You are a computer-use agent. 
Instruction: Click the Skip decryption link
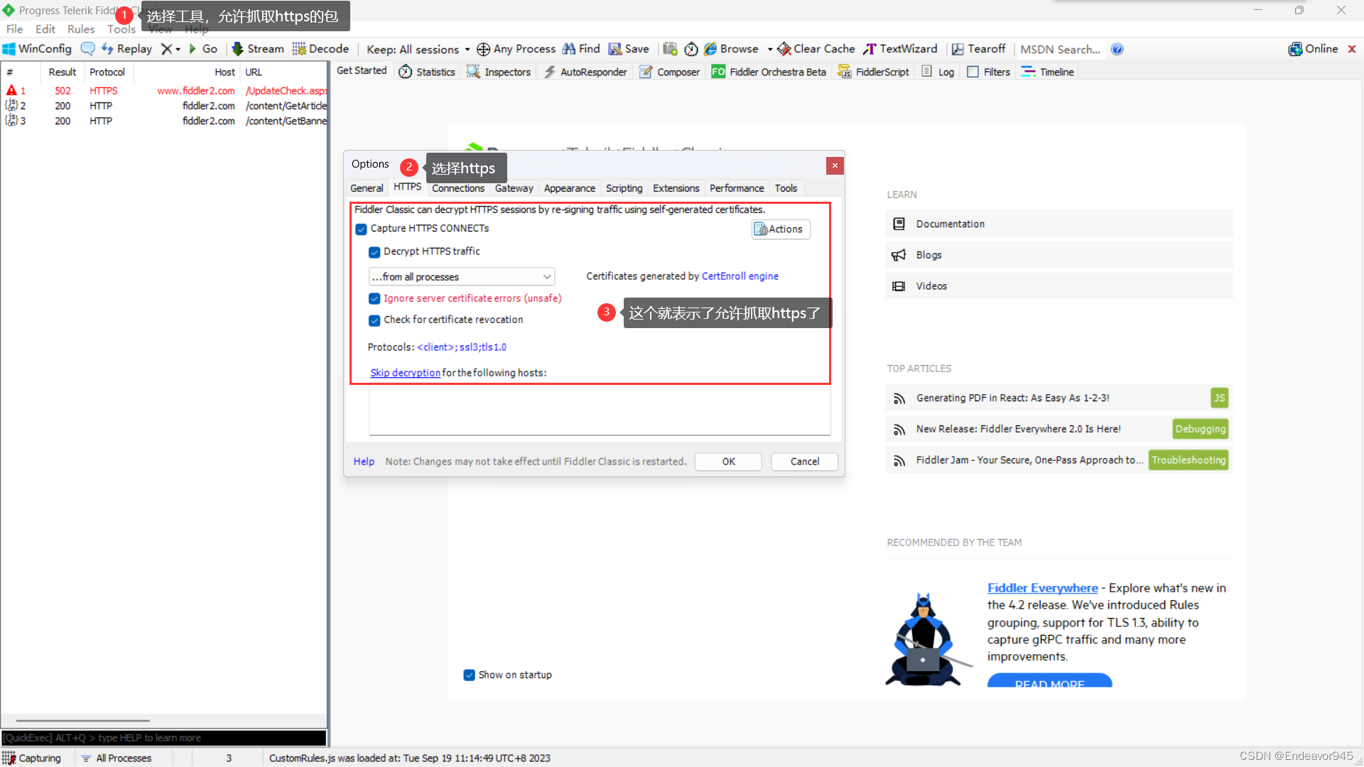[x=405, y=373]
